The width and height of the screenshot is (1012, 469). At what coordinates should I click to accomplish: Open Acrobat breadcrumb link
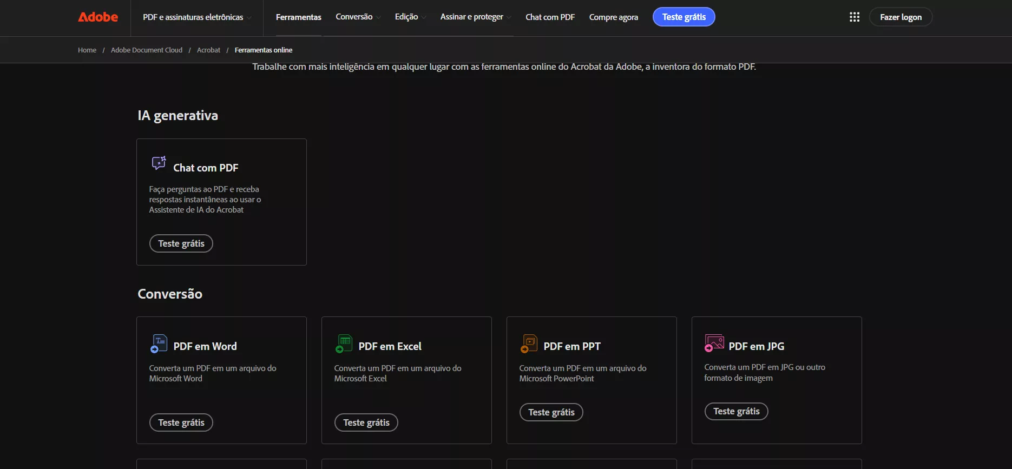click(208, 50)
